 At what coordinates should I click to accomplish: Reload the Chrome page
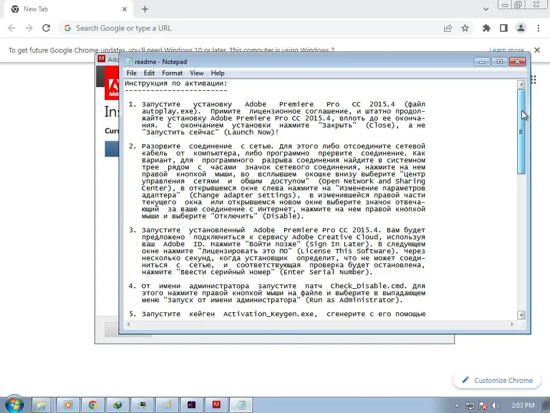(46, 28)
